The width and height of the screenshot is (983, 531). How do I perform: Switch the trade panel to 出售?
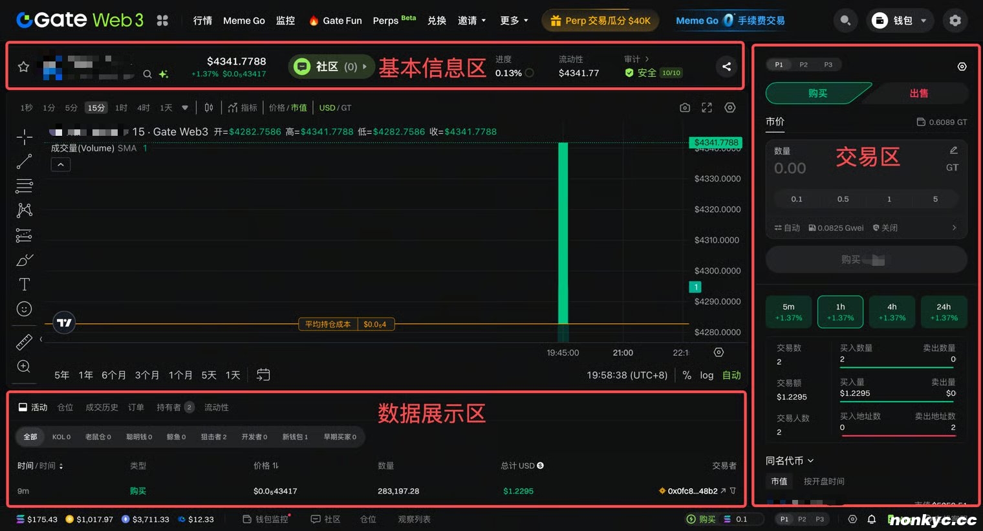point(918,93)
